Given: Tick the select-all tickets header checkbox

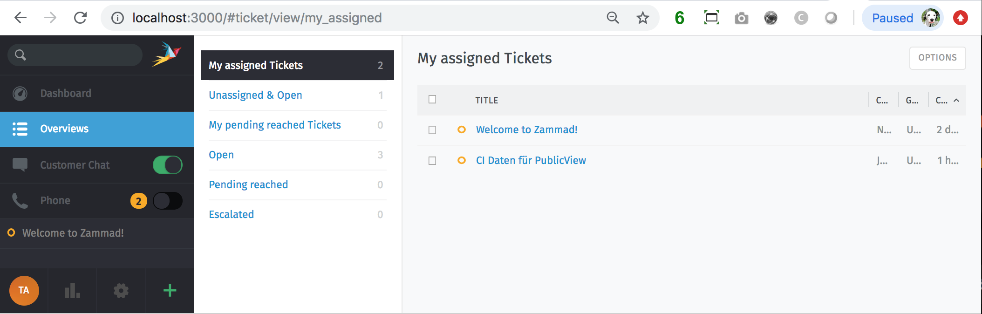Looking at the screenshot, I should pos(432,100).
